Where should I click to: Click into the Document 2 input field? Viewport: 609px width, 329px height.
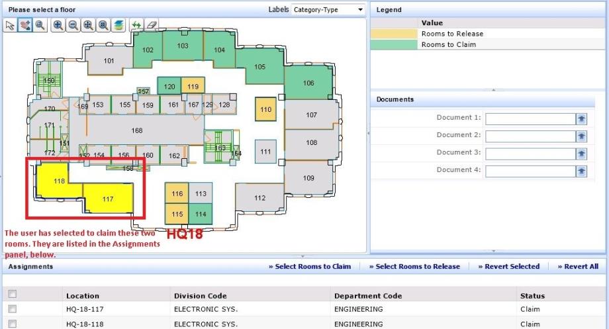pyautogui.click(x=529, y=136)
